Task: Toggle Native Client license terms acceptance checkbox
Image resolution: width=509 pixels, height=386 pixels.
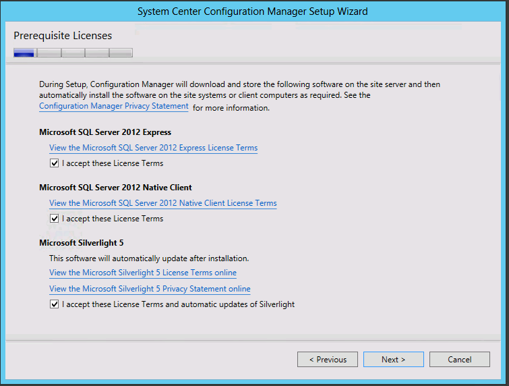Action: tap(54, 219)
